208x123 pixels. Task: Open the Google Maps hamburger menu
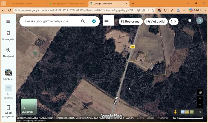coord(8,21)
